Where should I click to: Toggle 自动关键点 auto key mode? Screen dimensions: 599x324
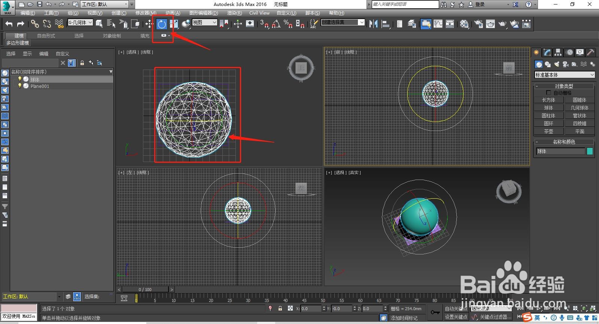point(456,309)
